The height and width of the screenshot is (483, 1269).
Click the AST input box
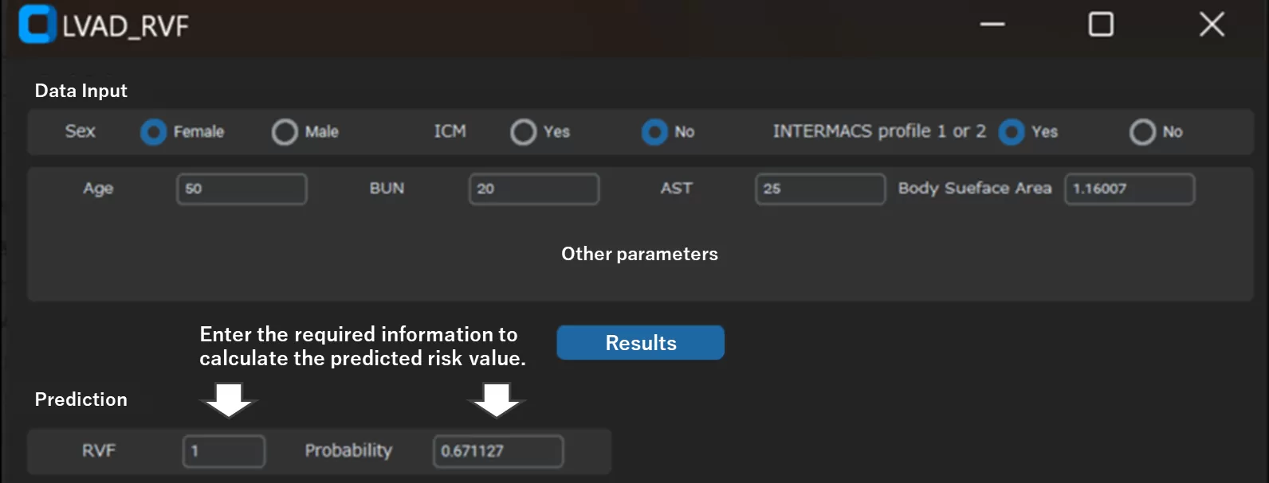[819, 189]
